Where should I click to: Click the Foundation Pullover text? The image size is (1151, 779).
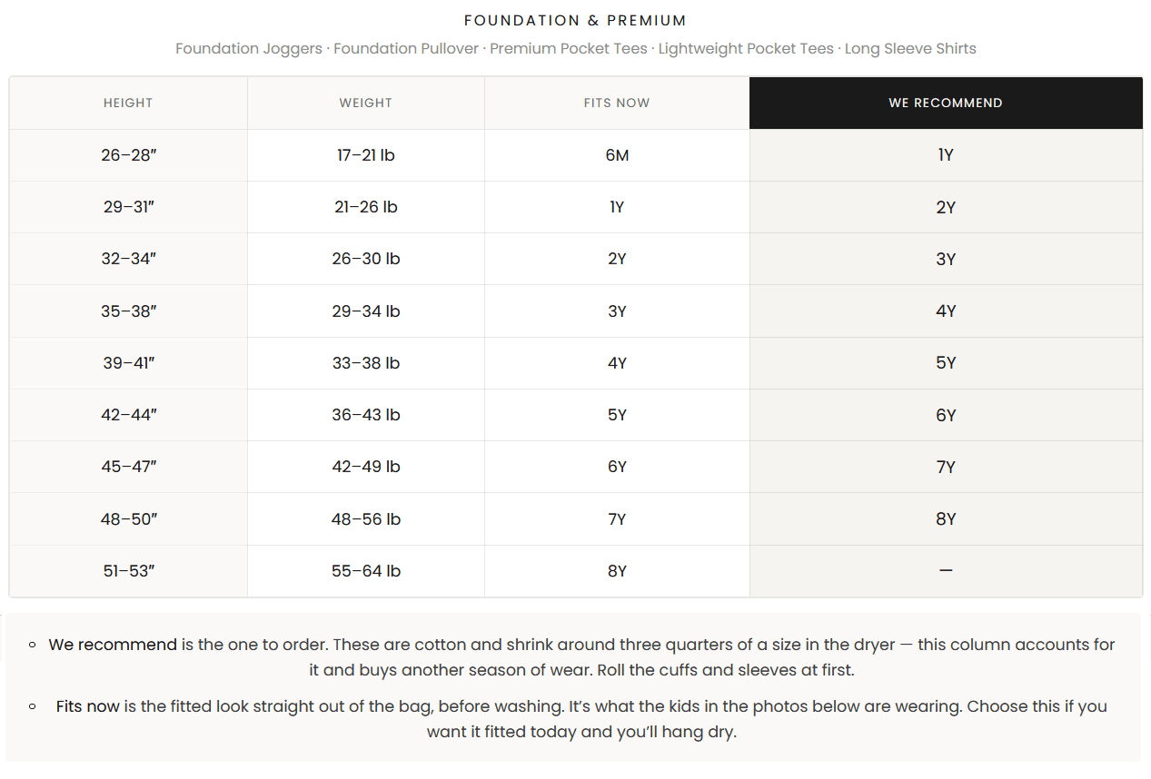point(406,48)
